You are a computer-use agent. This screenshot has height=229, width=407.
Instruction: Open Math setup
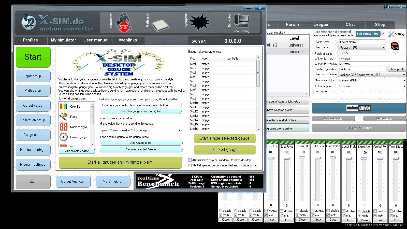[33, 91]
